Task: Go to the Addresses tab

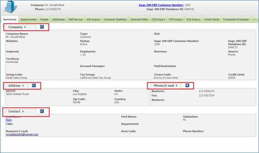Action: 58,19
